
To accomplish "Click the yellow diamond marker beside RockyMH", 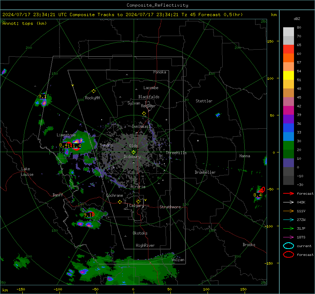I will coord(93,91).
